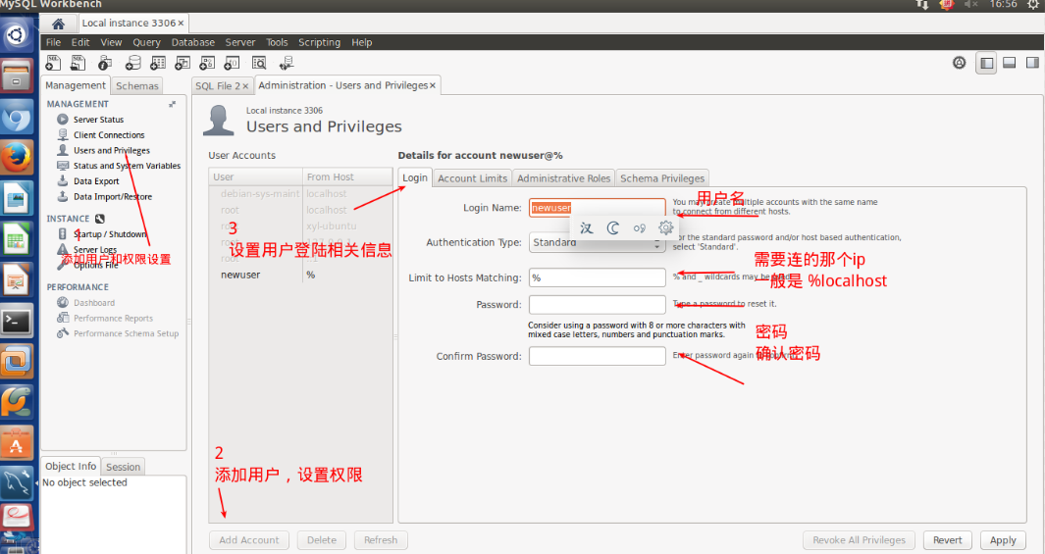Open a SQL script file from toolbar
This screenshot has height=554, width=1045.
[78, 64]
